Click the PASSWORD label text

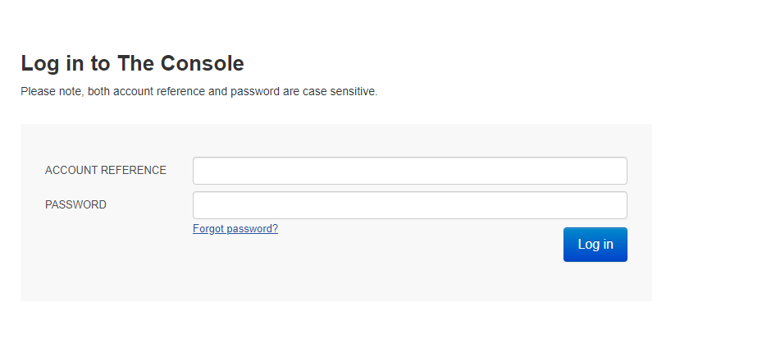pyautogui.click(x=75, y=205)
